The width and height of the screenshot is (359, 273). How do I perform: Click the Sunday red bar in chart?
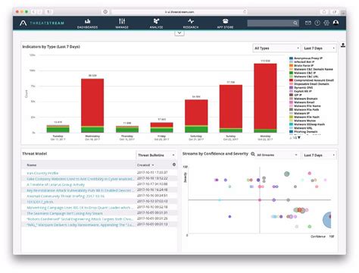point(231,107)
